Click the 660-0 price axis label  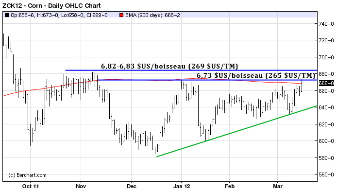tap(326, 91)
